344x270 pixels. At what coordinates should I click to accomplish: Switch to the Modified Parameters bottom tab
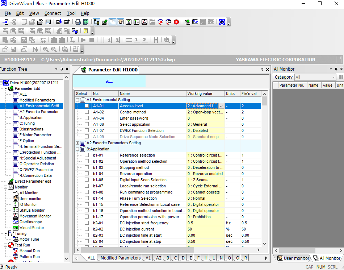(x=121, y=258)
